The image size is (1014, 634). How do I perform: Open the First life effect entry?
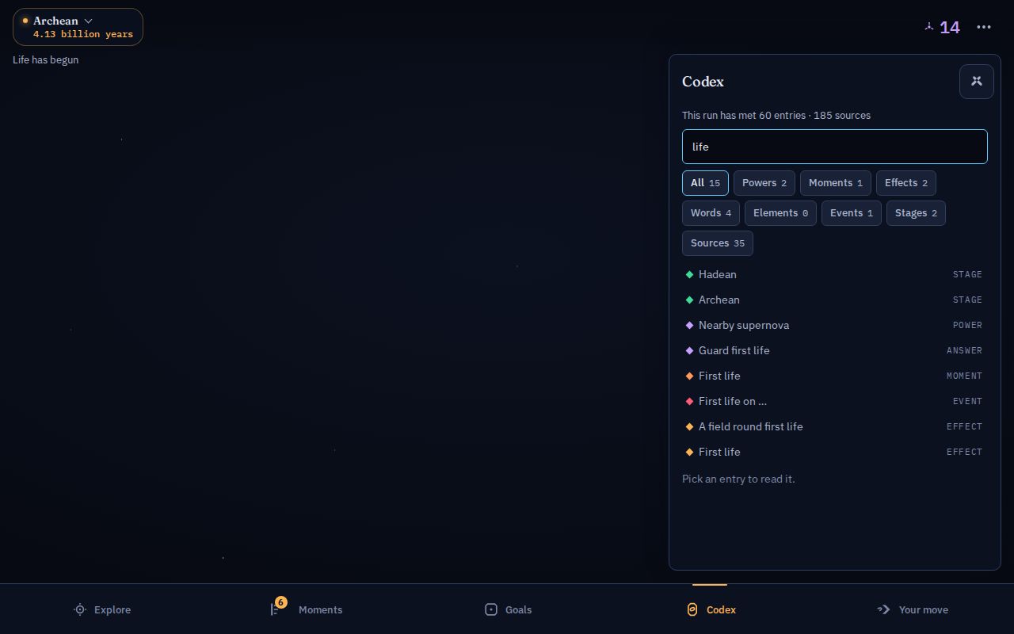coord(835,452)
